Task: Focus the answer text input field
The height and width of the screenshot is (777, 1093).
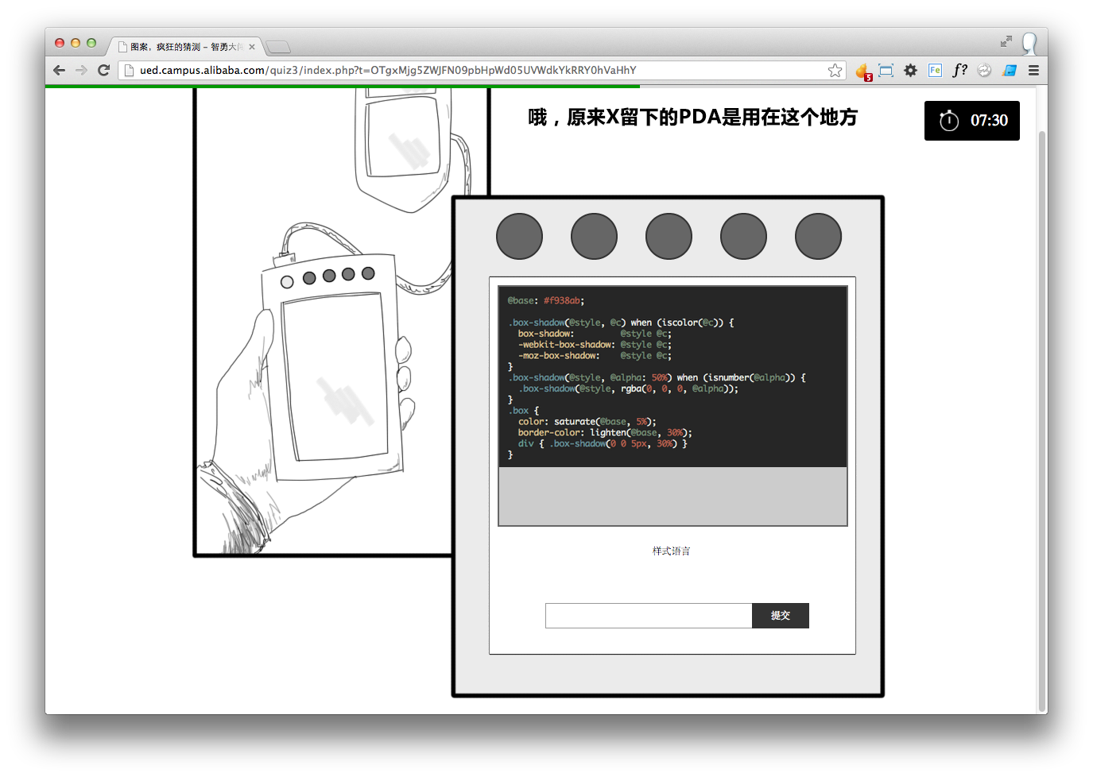Action: coord(648,616)
